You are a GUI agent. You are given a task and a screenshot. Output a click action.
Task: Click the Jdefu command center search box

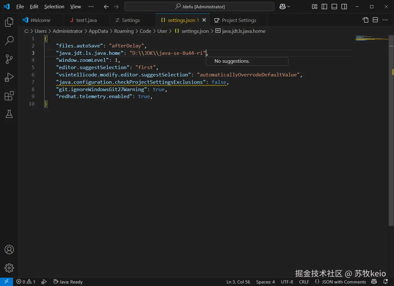click(199, 7)
